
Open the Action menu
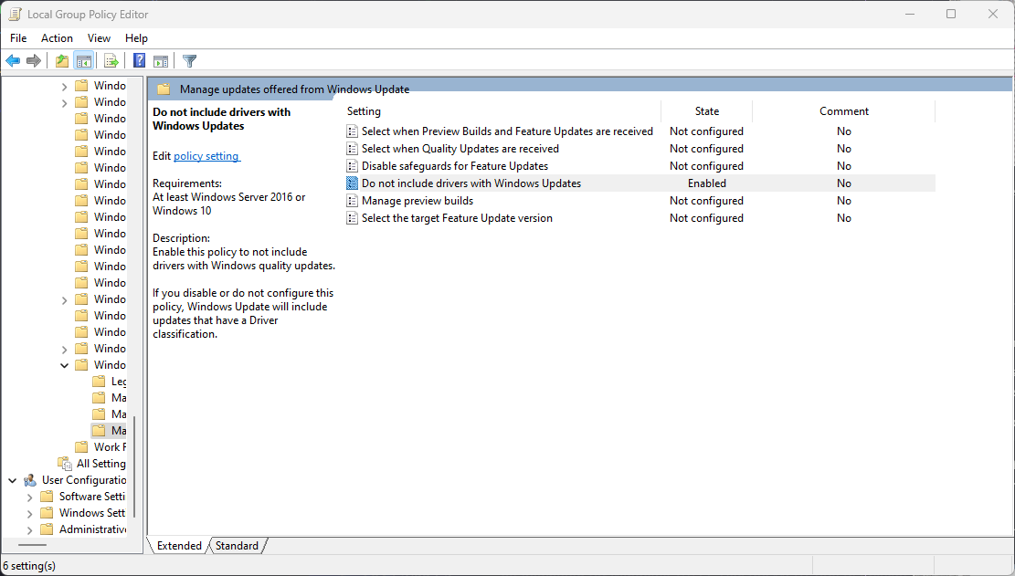pyautogui.click(x=57, y=38)
